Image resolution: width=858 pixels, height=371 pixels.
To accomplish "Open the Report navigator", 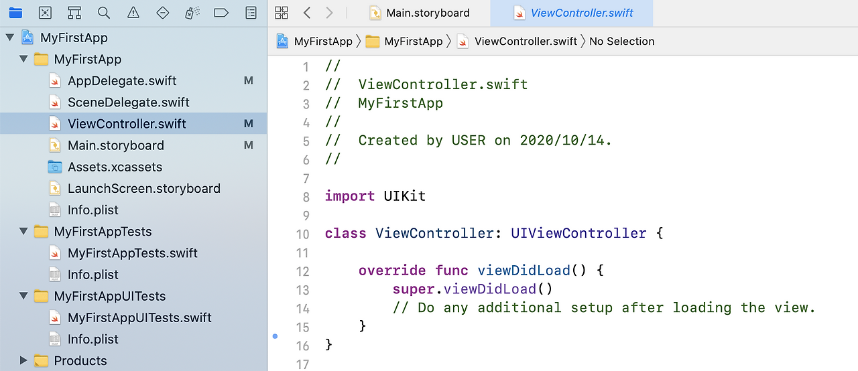I will [251, 13].
